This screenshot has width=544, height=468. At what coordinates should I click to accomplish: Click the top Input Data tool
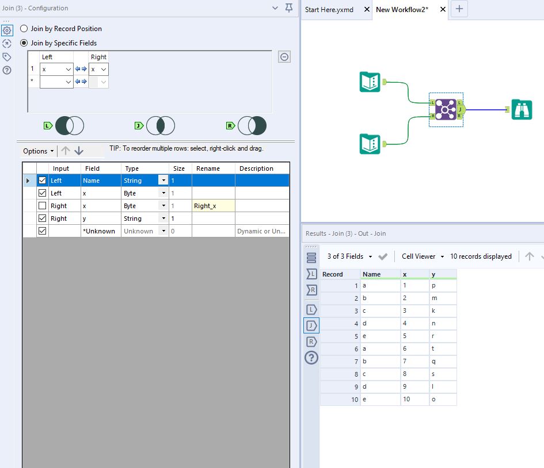[369, 82]
